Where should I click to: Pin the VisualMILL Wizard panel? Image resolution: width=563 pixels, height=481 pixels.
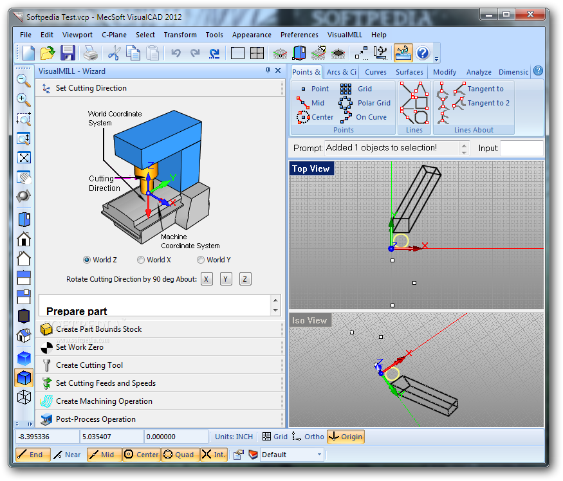[x=268, y=71]
